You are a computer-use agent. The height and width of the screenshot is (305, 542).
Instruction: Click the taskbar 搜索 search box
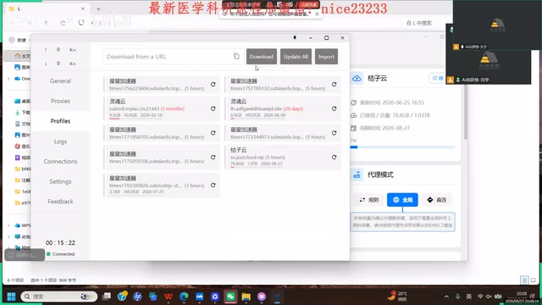pyautogui.click(x=59, y=297)
